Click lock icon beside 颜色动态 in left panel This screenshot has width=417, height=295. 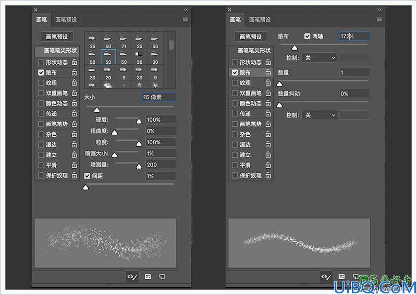click(x=75, y=103)
